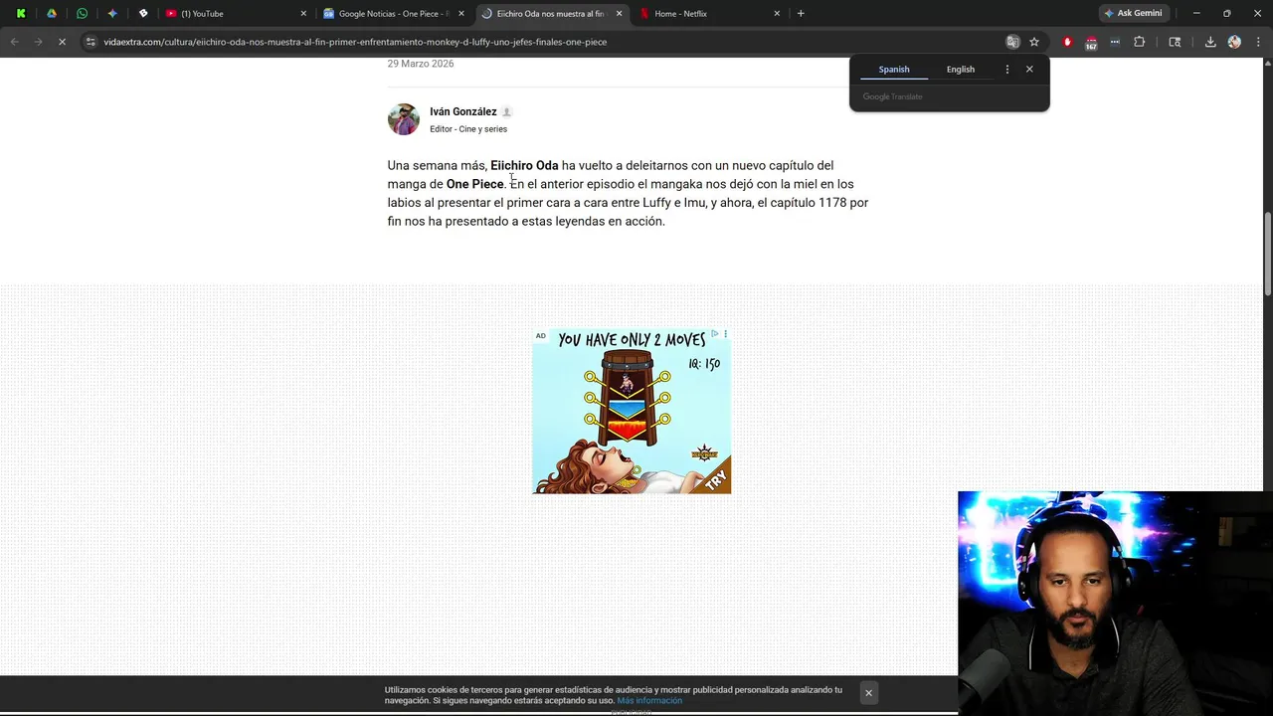1273x716 pixels.
Task: Open the Chrome three-dot main menu
Action: tap(1259, 42)
